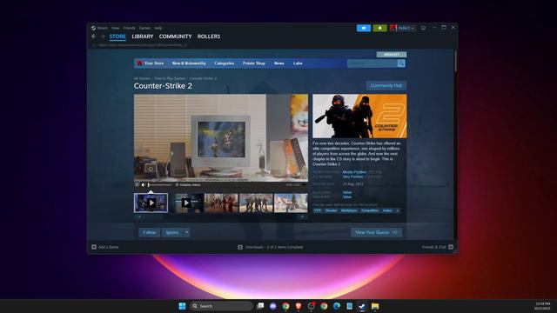Screen dimensions: 557x313
Task: Switch to the LIBRARY tab
Action: pos(143,37)
